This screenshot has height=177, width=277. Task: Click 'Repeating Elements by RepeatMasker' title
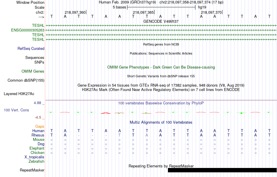click(161, 166)
